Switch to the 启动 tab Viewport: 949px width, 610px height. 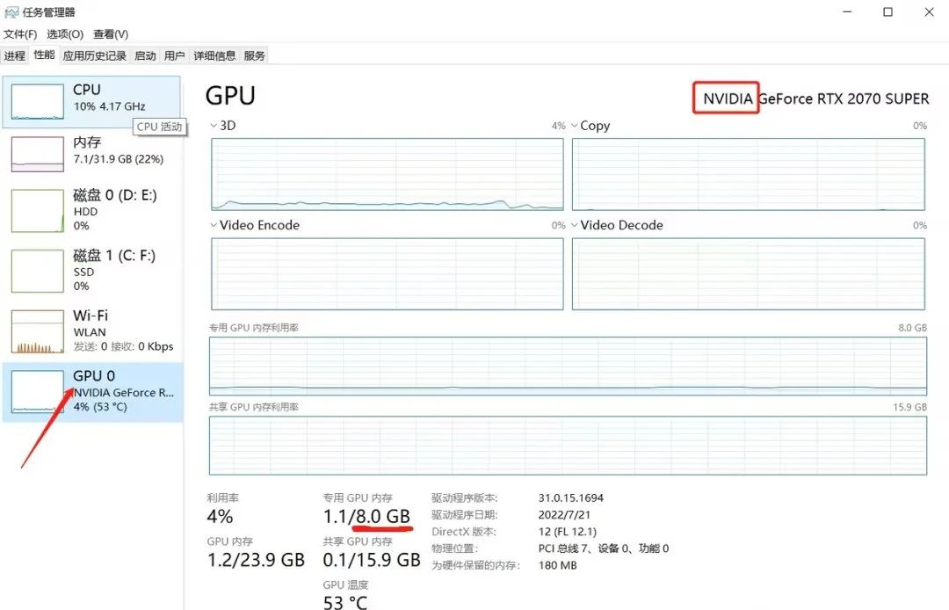(x=145, y=55)
